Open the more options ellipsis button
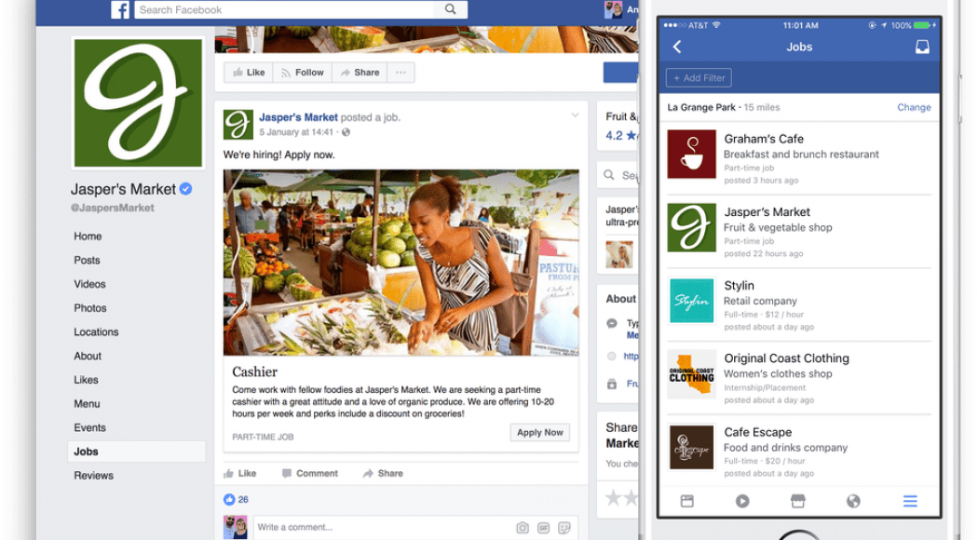 point(401,73)
